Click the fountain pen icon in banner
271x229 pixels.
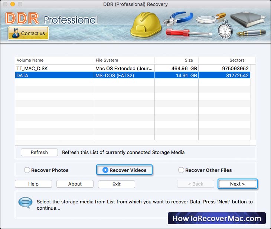coord(251,33)
